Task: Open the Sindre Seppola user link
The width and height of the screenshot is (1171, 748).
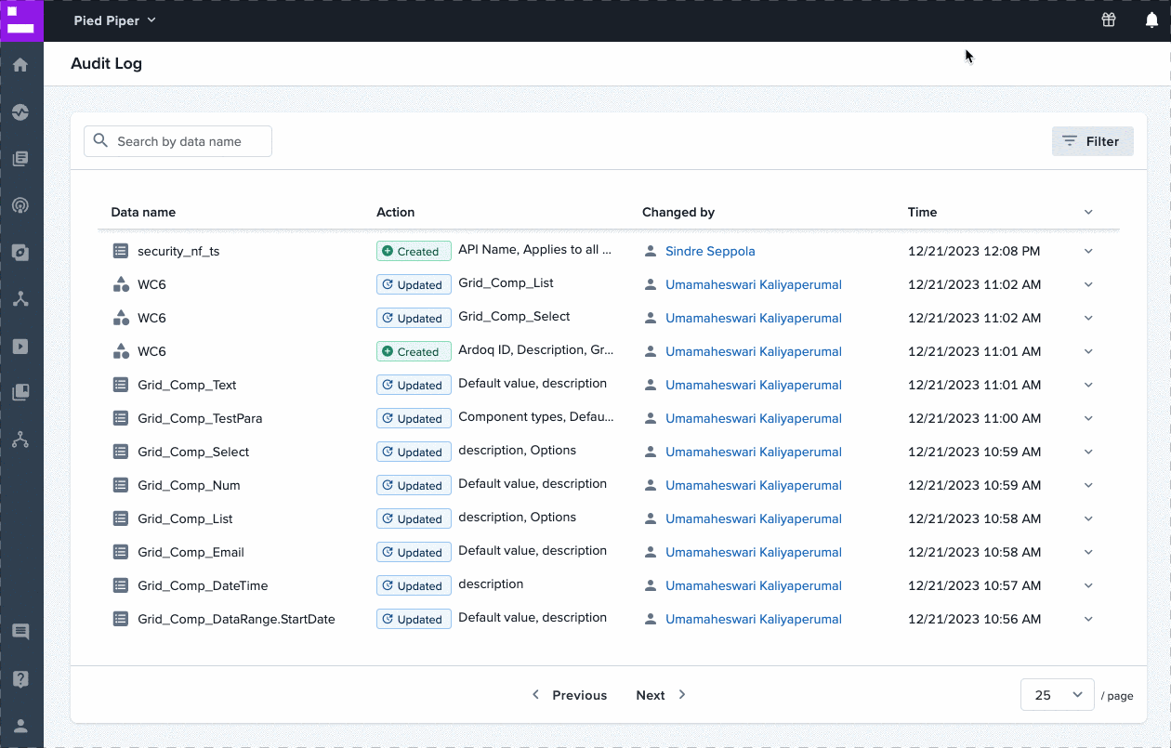Action: tap(710, 251)
